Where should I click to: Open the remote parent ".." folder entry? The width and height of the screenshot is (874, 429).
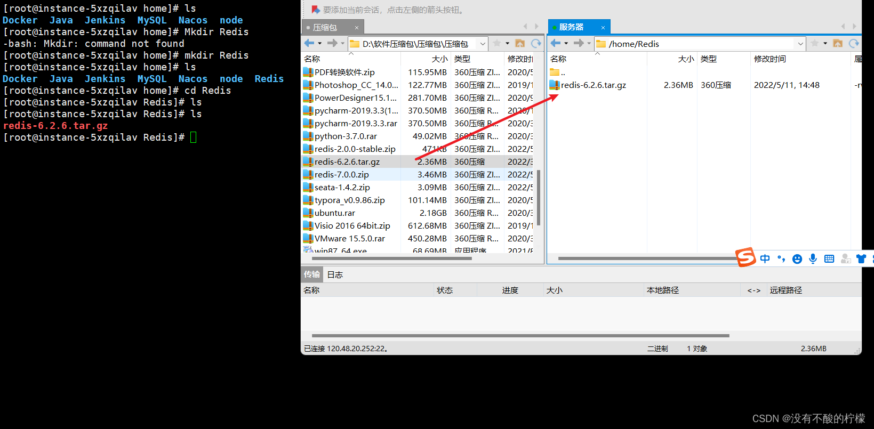(558, 72)
